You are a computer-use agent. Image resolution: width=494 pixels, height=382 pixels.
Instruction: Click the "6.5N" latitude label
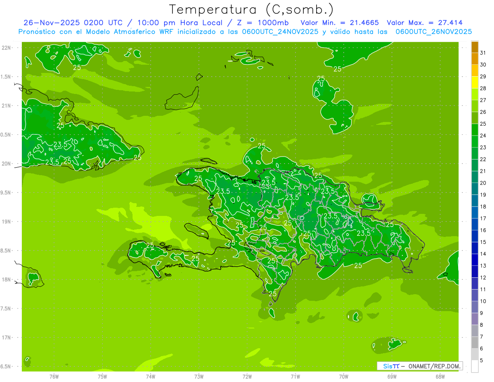pos(6,366)
